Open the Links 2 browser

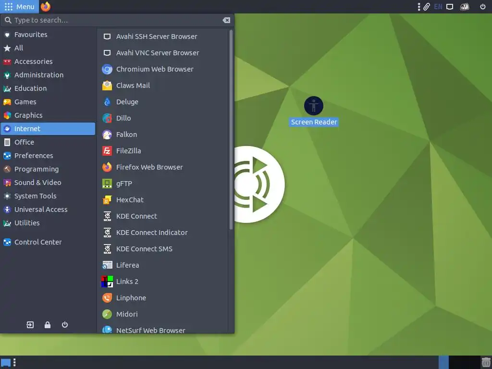click(x=162, y=281)
